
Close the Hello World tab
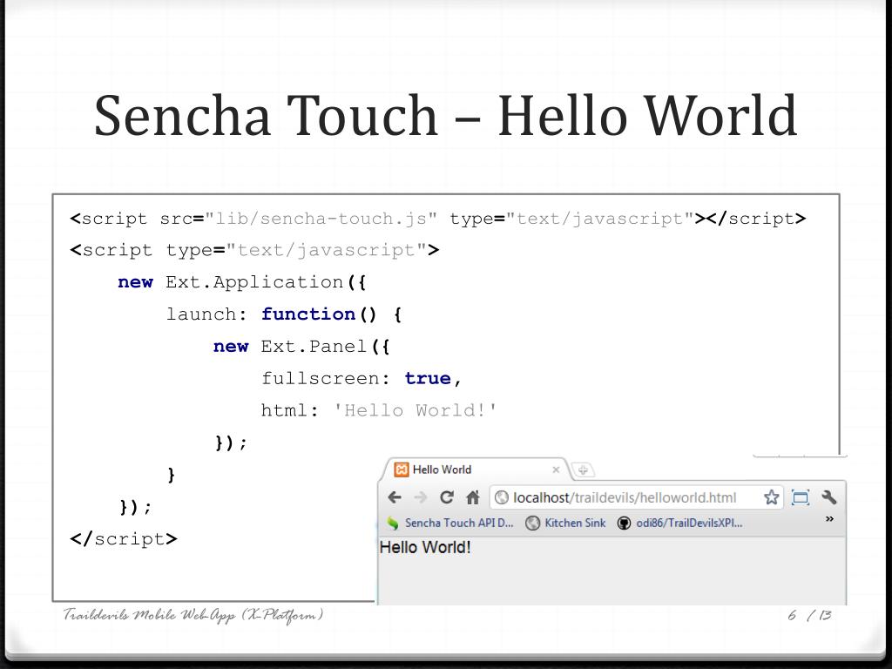[x=556, y=470]
